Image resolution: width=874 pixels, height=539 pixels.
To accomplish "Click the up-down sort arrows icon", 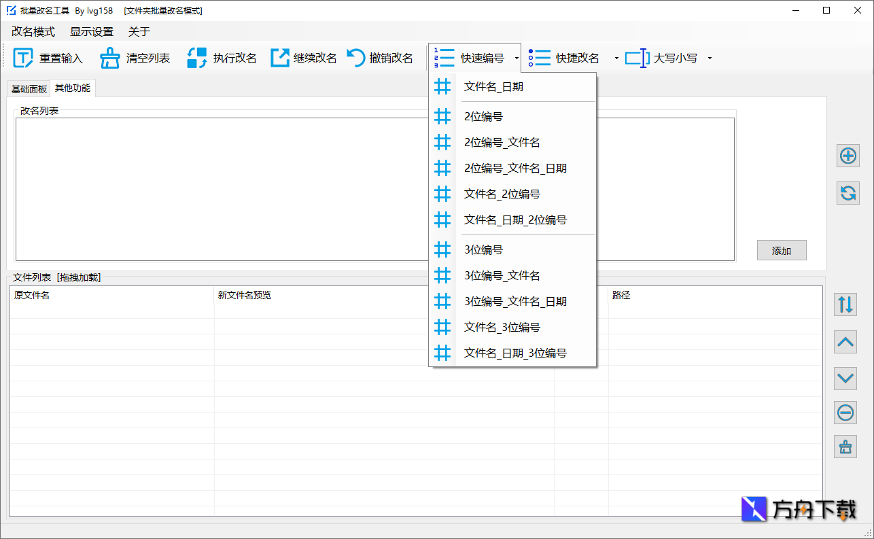I will click(845, 305).
